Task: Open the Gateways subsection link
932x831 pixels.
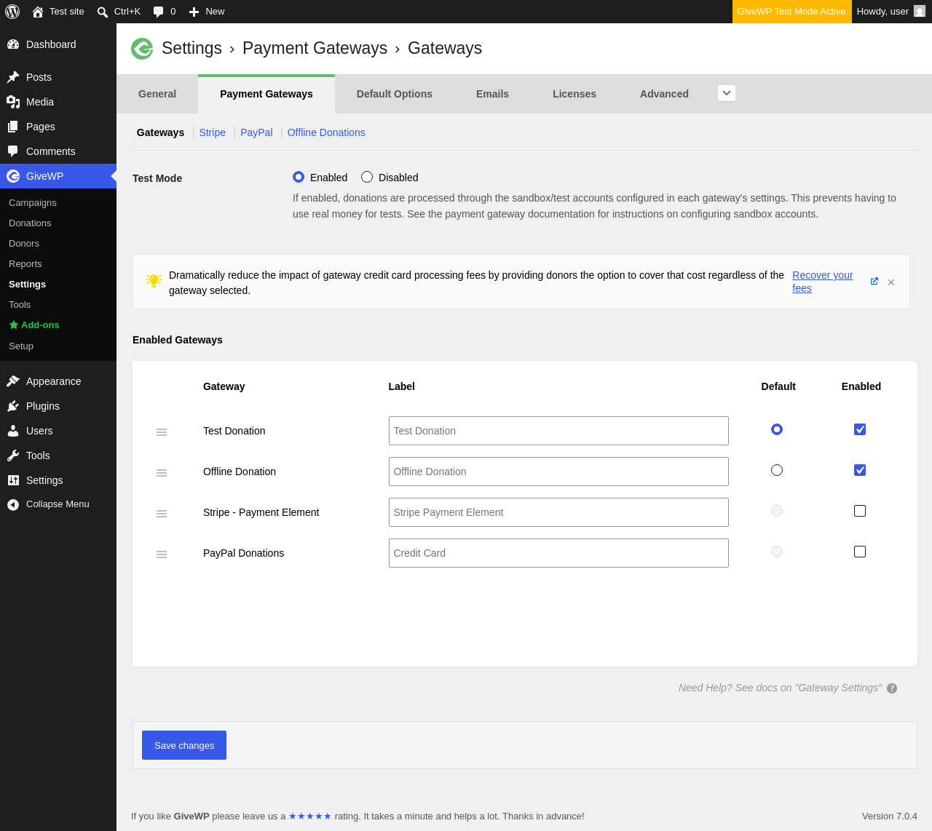Action: point(160,132)
